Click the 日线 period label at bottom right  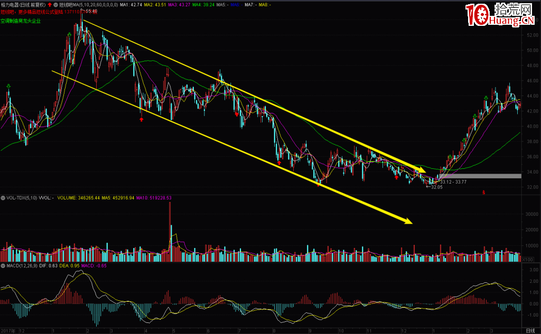pyautogui.click(x=530, y=331)
